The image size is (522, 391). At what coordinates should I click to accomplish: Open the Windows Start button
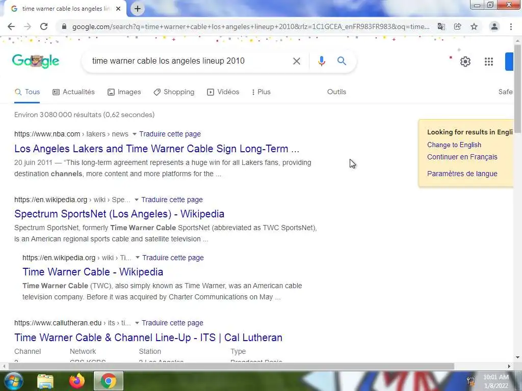[13, 381]
